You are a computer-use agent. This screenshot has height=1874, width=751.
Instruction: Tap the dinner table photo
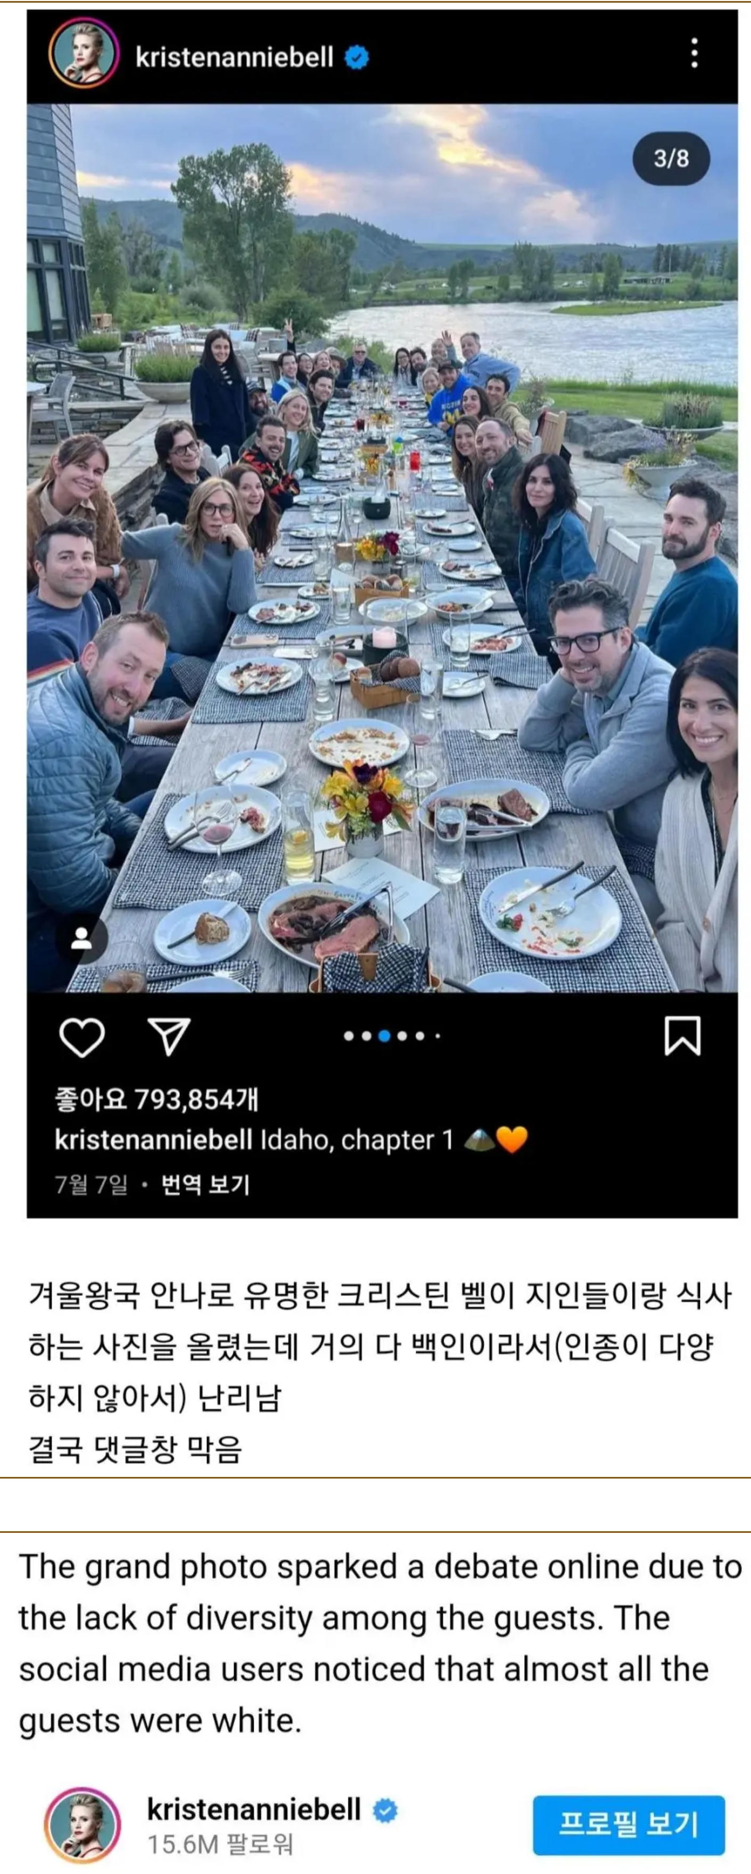[382, 548]
